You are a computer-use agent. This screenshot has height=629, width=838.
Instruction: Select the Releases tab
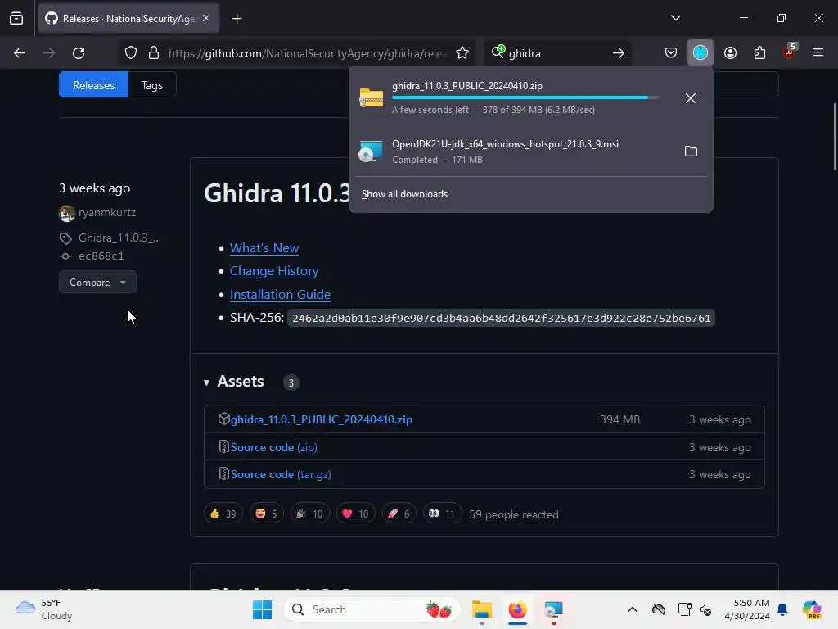coord(93,85)
